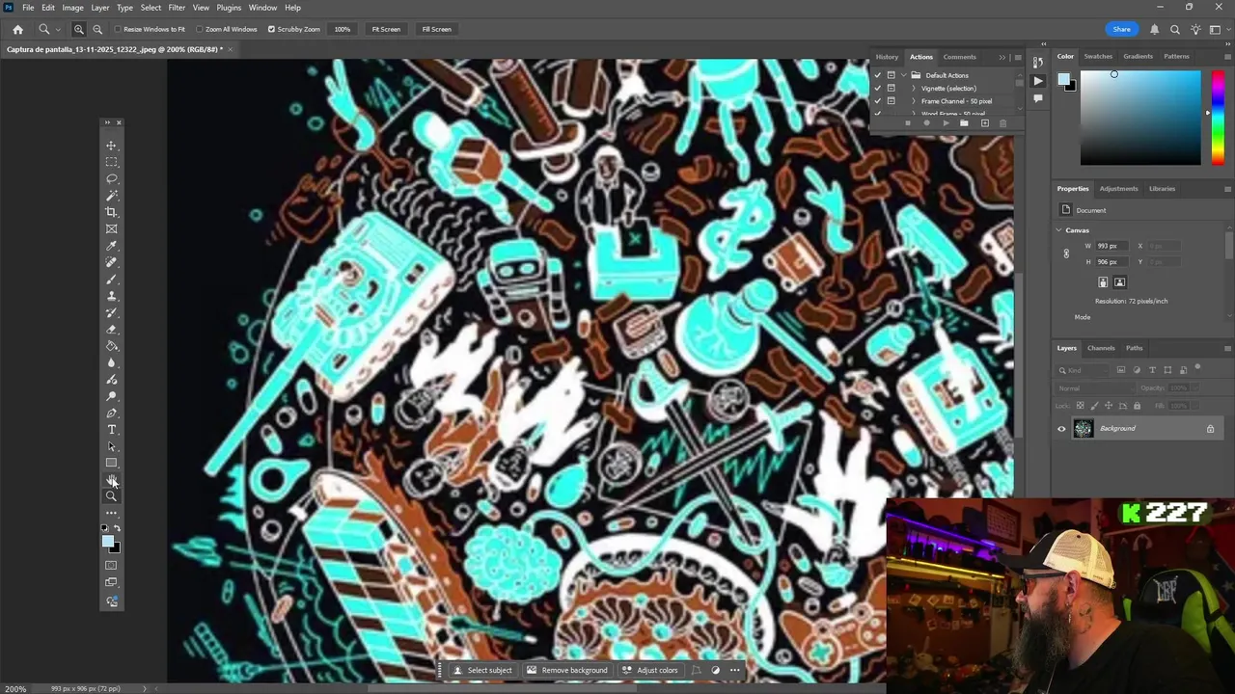Toggle layer filtering on/off switch
Viewport: 1235px width, 694px height.
(1197, 368)
